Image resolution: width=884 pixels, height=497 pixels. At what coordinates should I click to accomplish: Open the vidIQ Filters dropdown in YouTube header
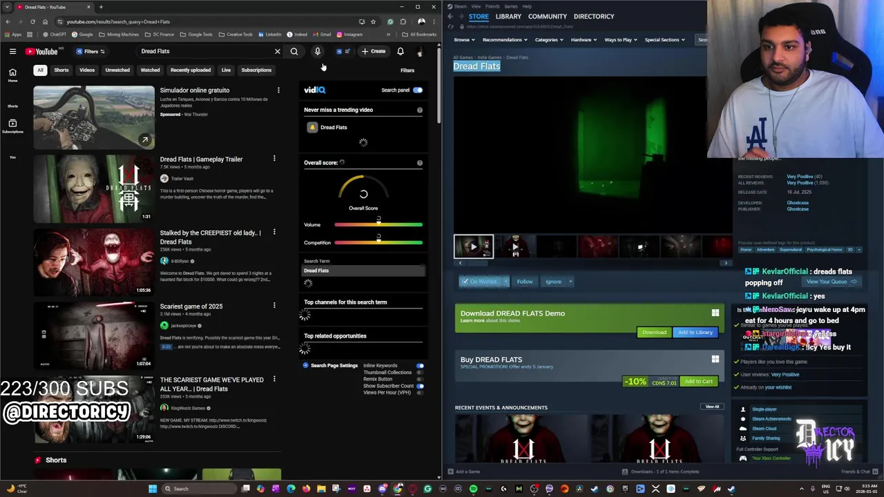90,51
